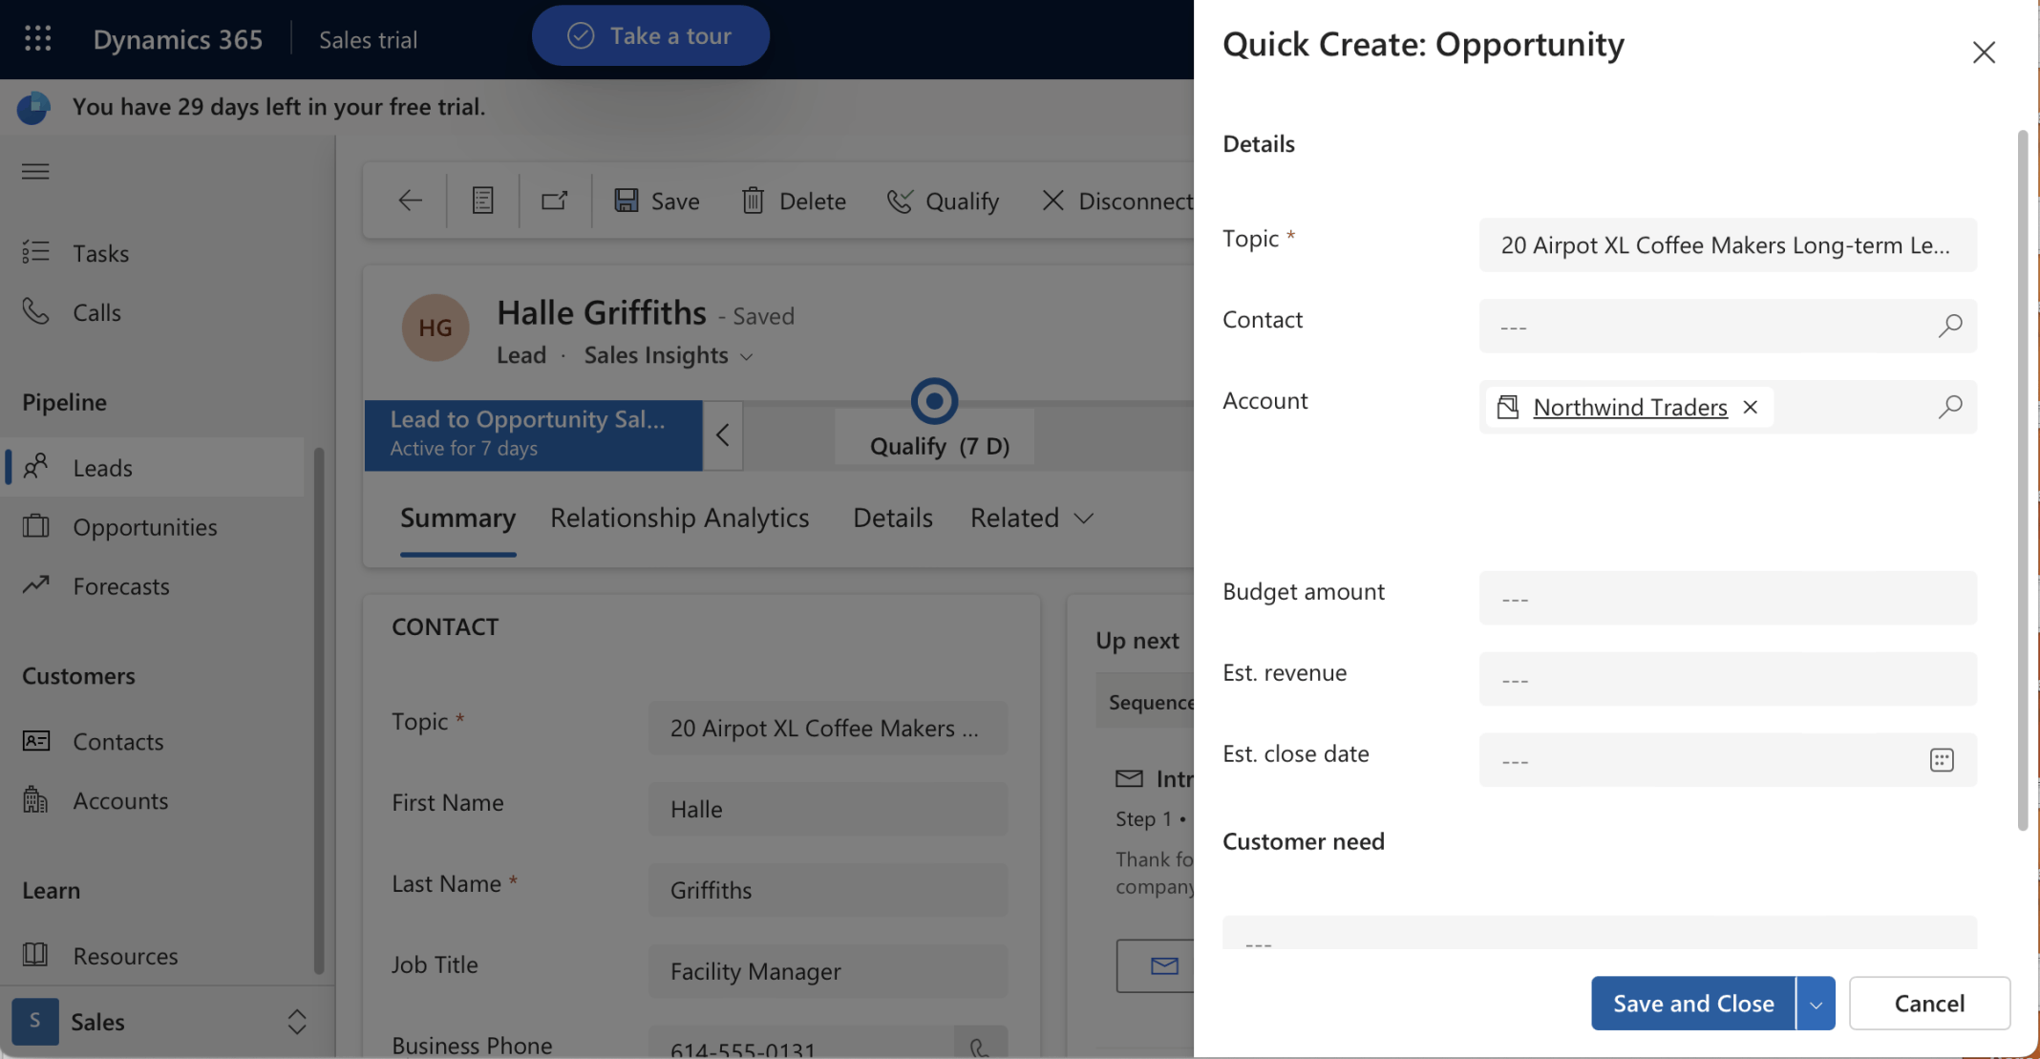Click the Budget amount input field
The width and height of the screenshot is (2040, 1059).
(x=1727, y=599)
